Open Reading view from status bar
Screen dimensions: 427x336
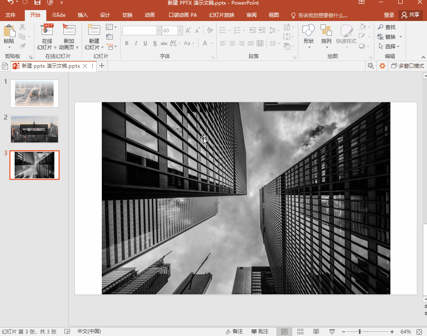pos(316,331)
